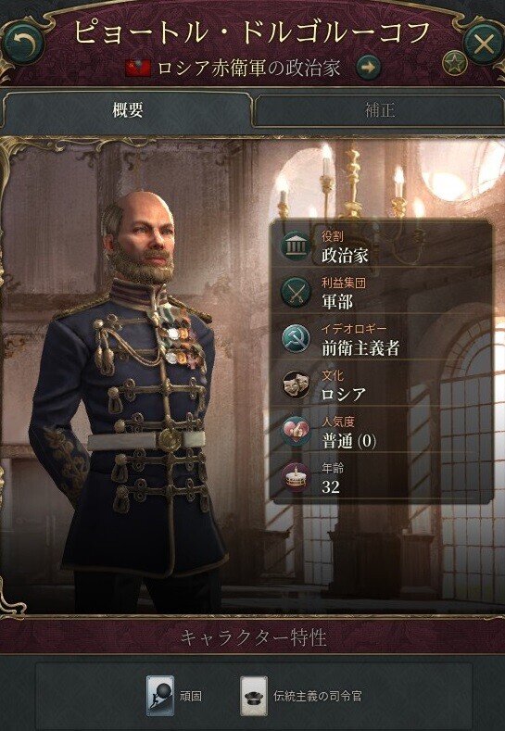Screen dimensions: 505x731
Task: Click the hammer and sickle ideology icon
Action: [296, 338]
